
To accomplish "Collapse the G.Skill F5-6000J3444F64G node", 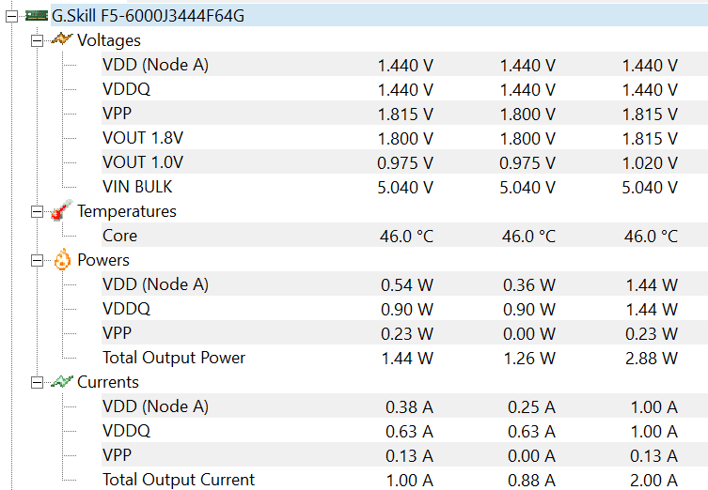I will [x=11, y=16].
